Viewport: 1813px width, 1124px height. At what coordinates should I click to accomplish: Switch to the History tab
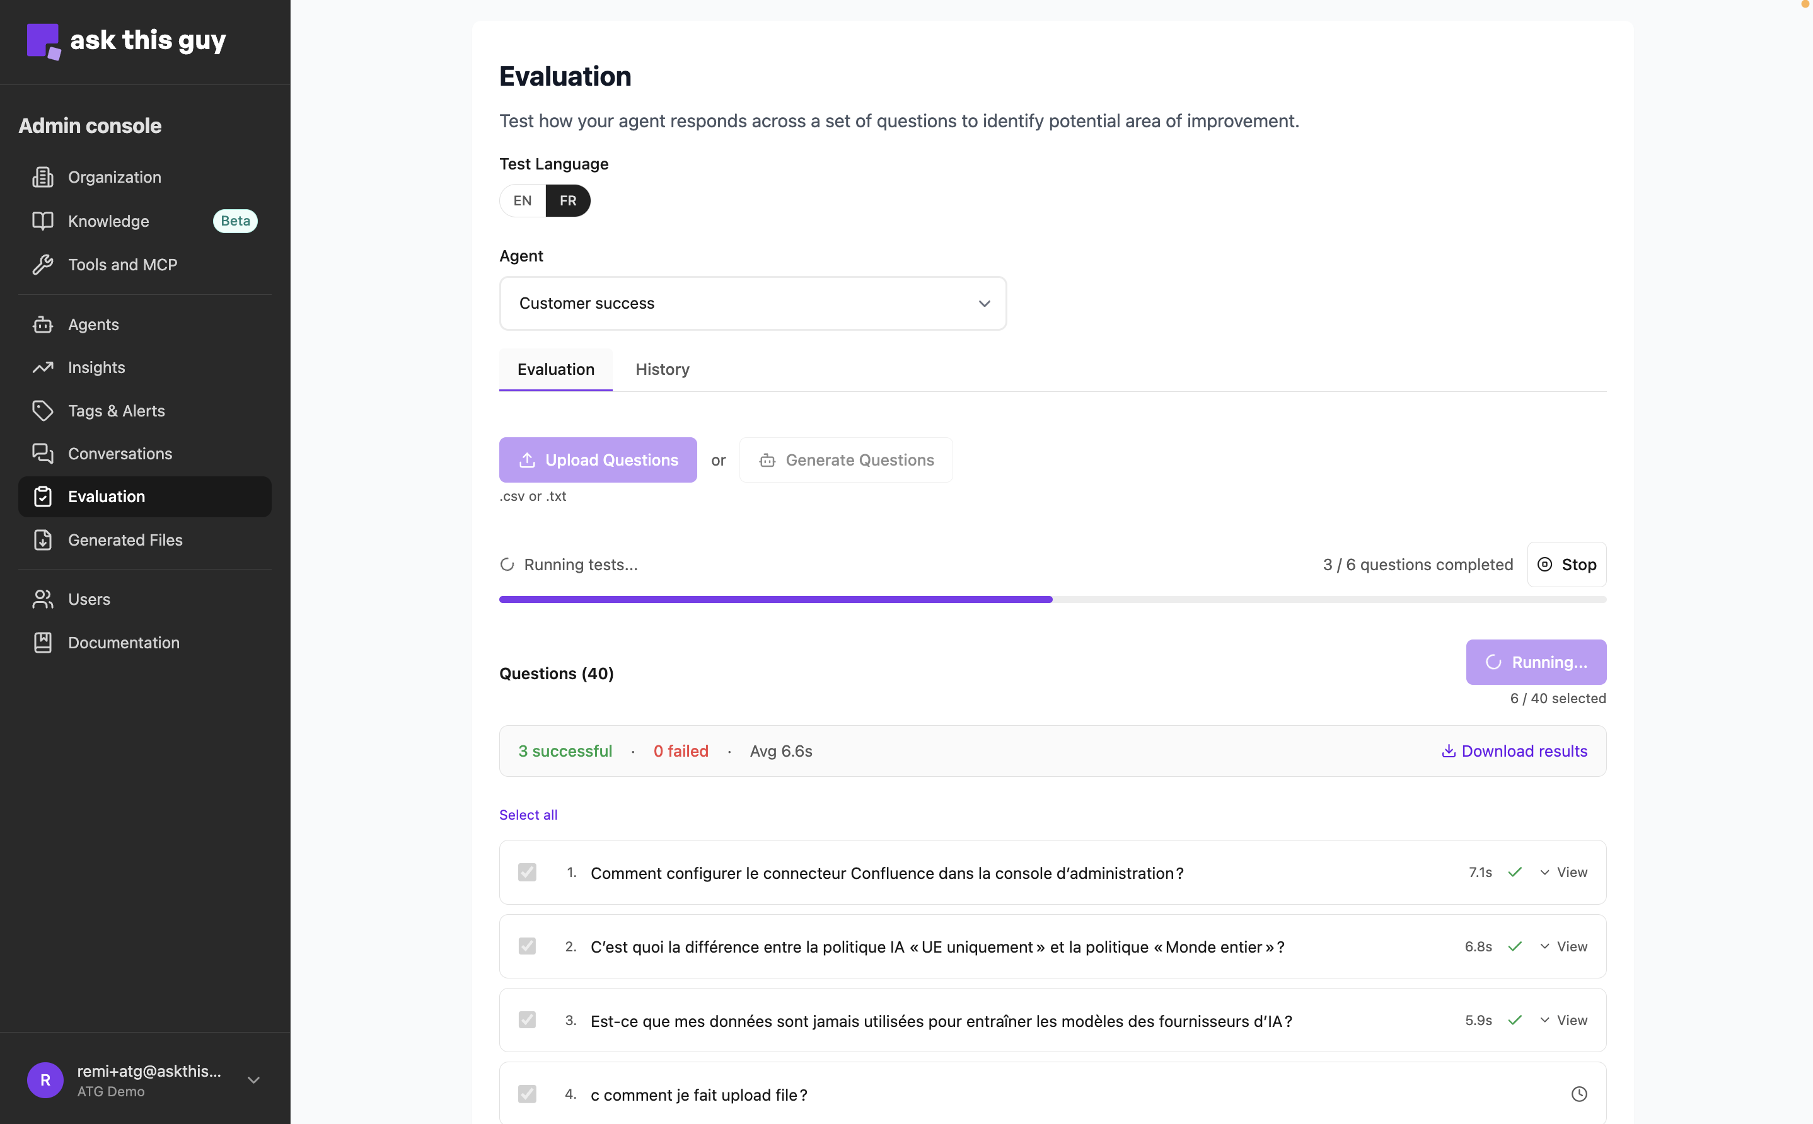(662, 369)
